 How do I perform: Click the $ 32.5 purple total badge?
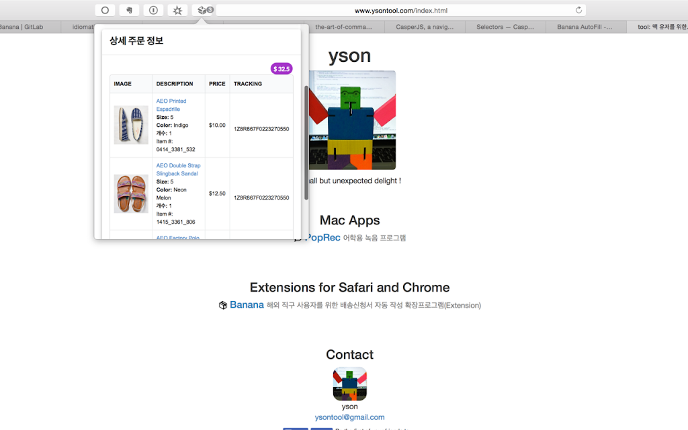(282, 69)
